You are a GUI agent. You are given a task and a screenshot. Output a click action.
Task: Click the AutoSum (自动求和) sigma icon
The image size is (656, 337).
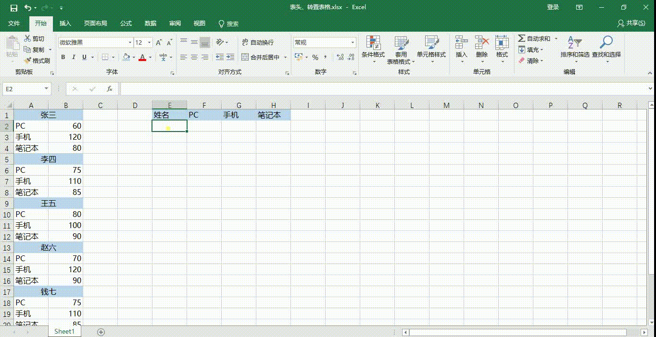click(x=522, y=38)
